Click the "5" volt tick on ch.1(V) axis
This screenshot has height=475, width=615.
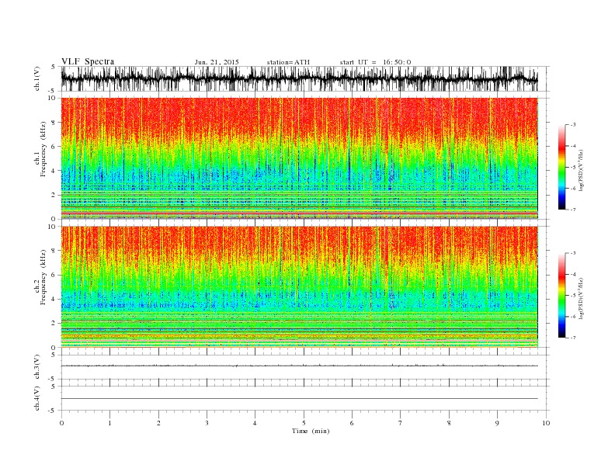(54, 67)
